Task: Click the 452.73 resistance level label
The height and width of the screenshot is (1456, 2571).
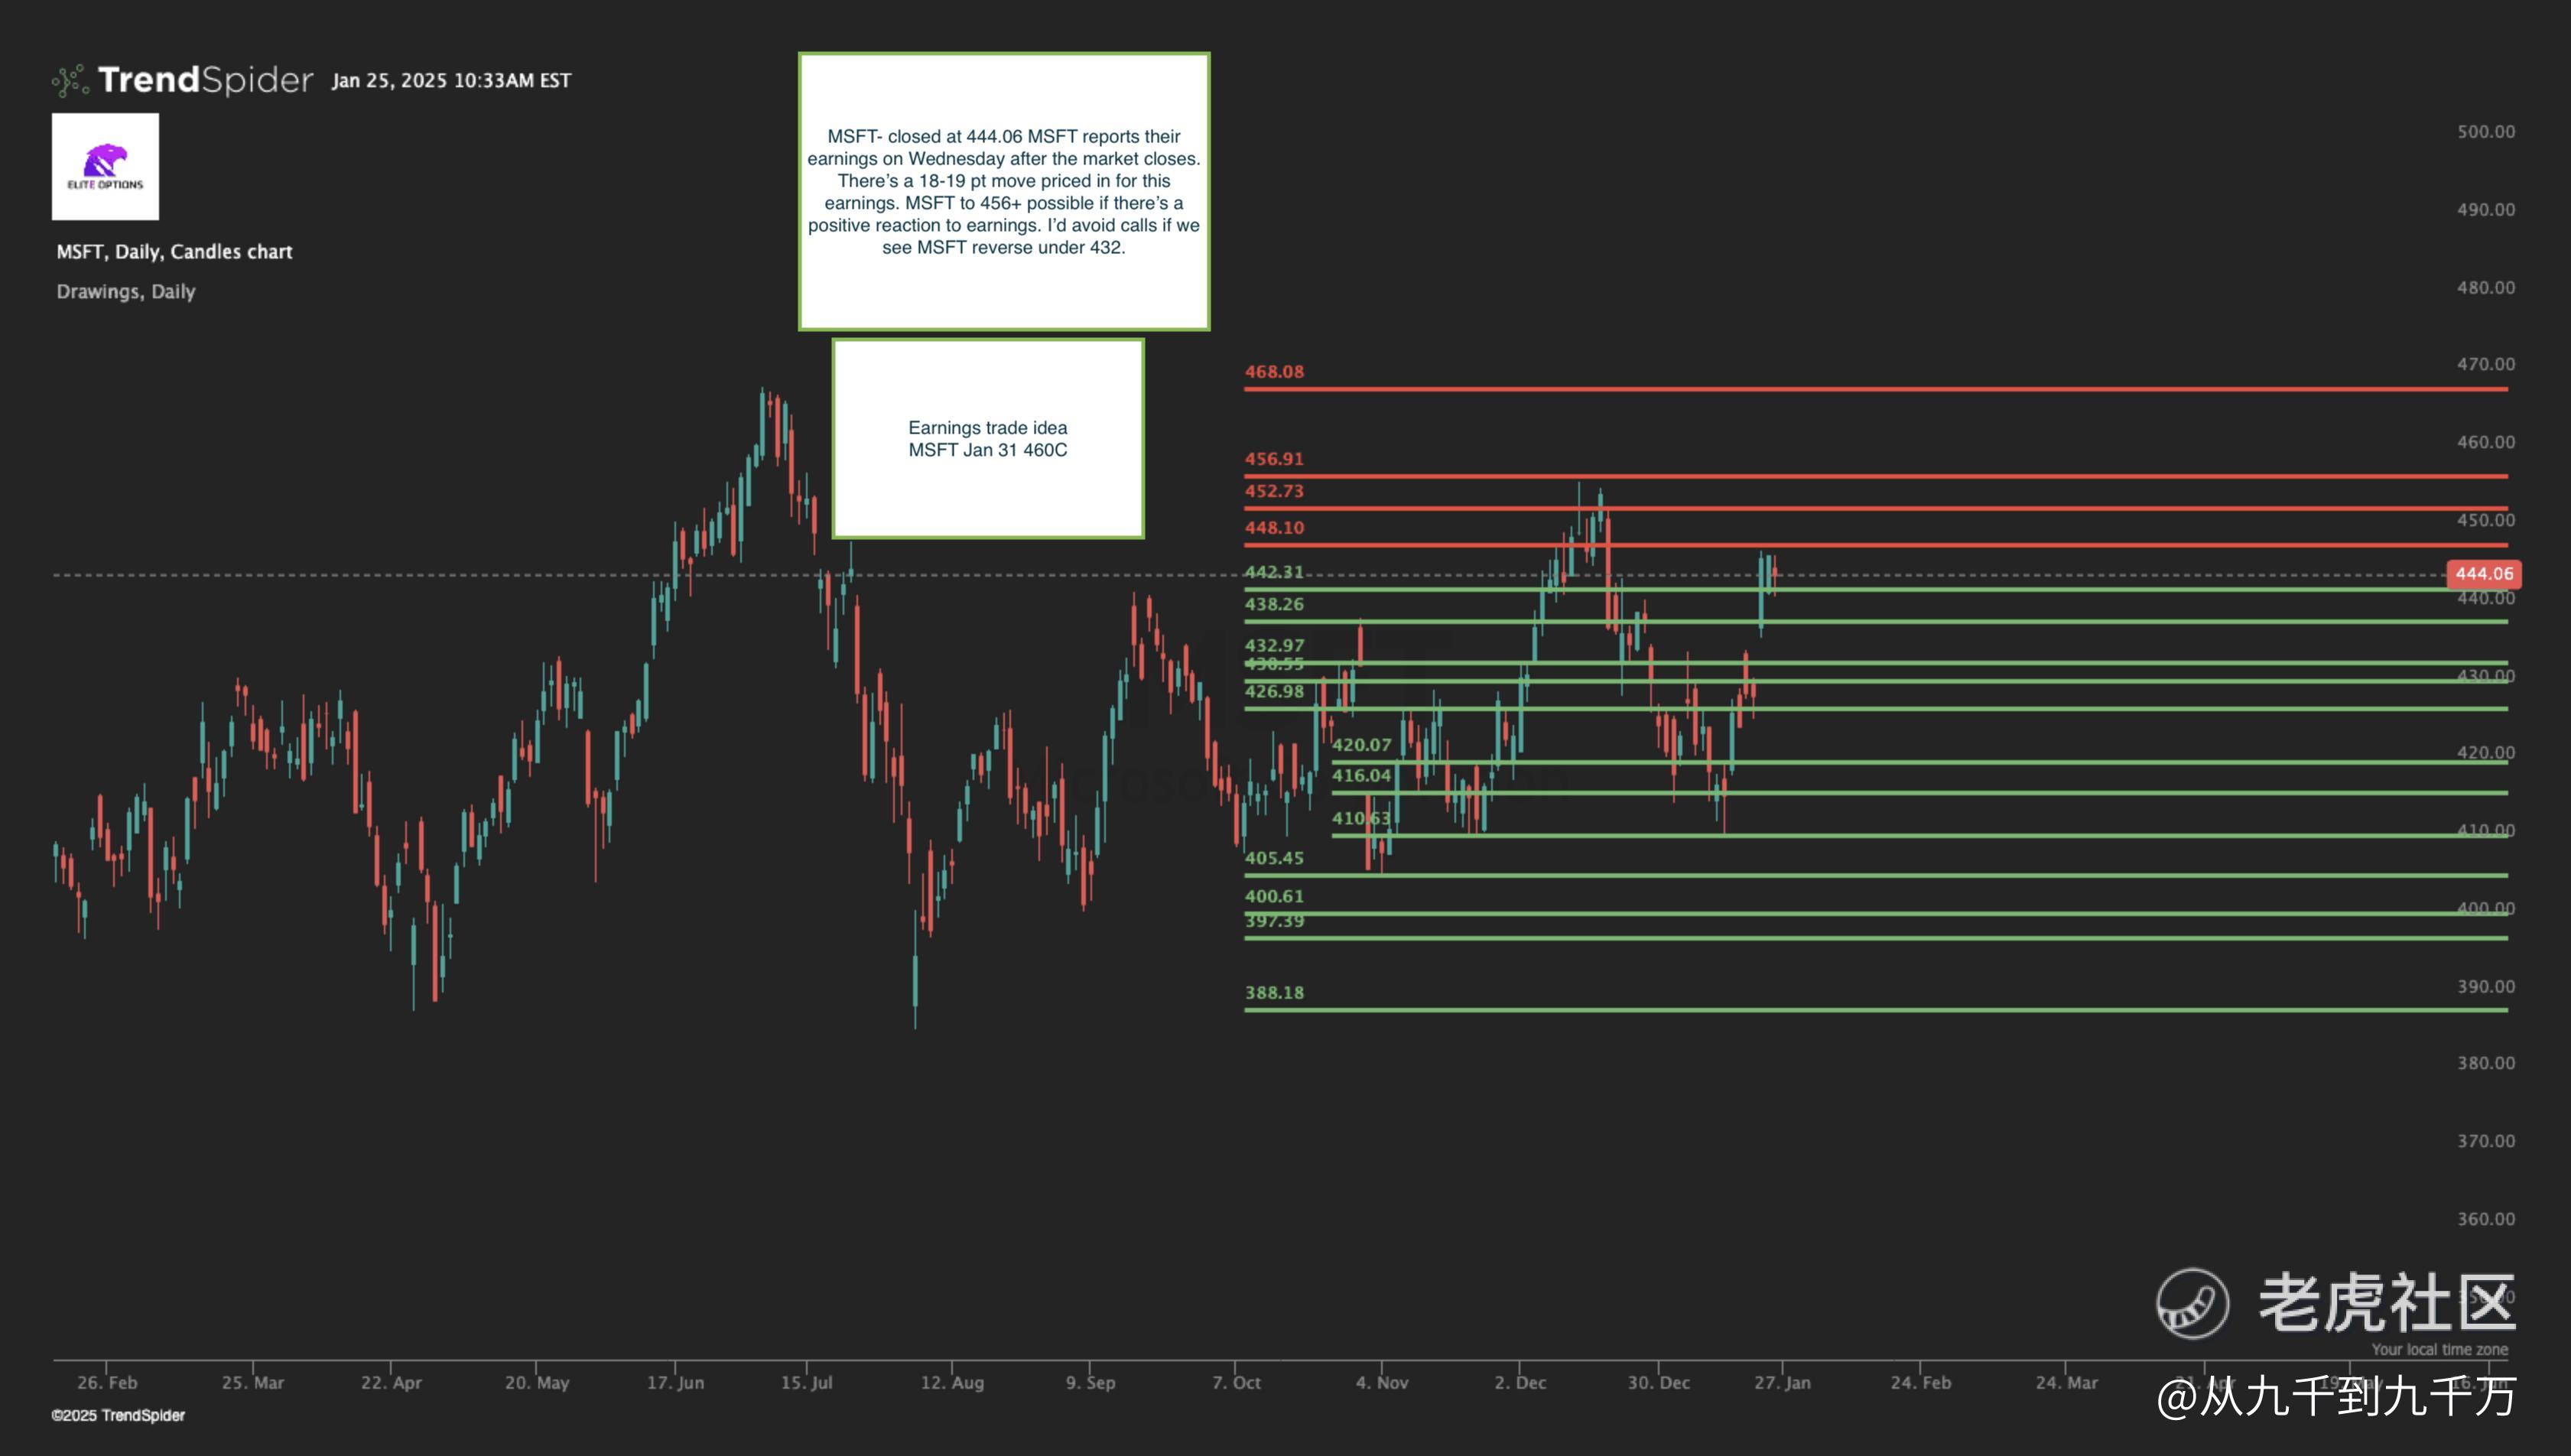Action: click(x=1274, y=491)
